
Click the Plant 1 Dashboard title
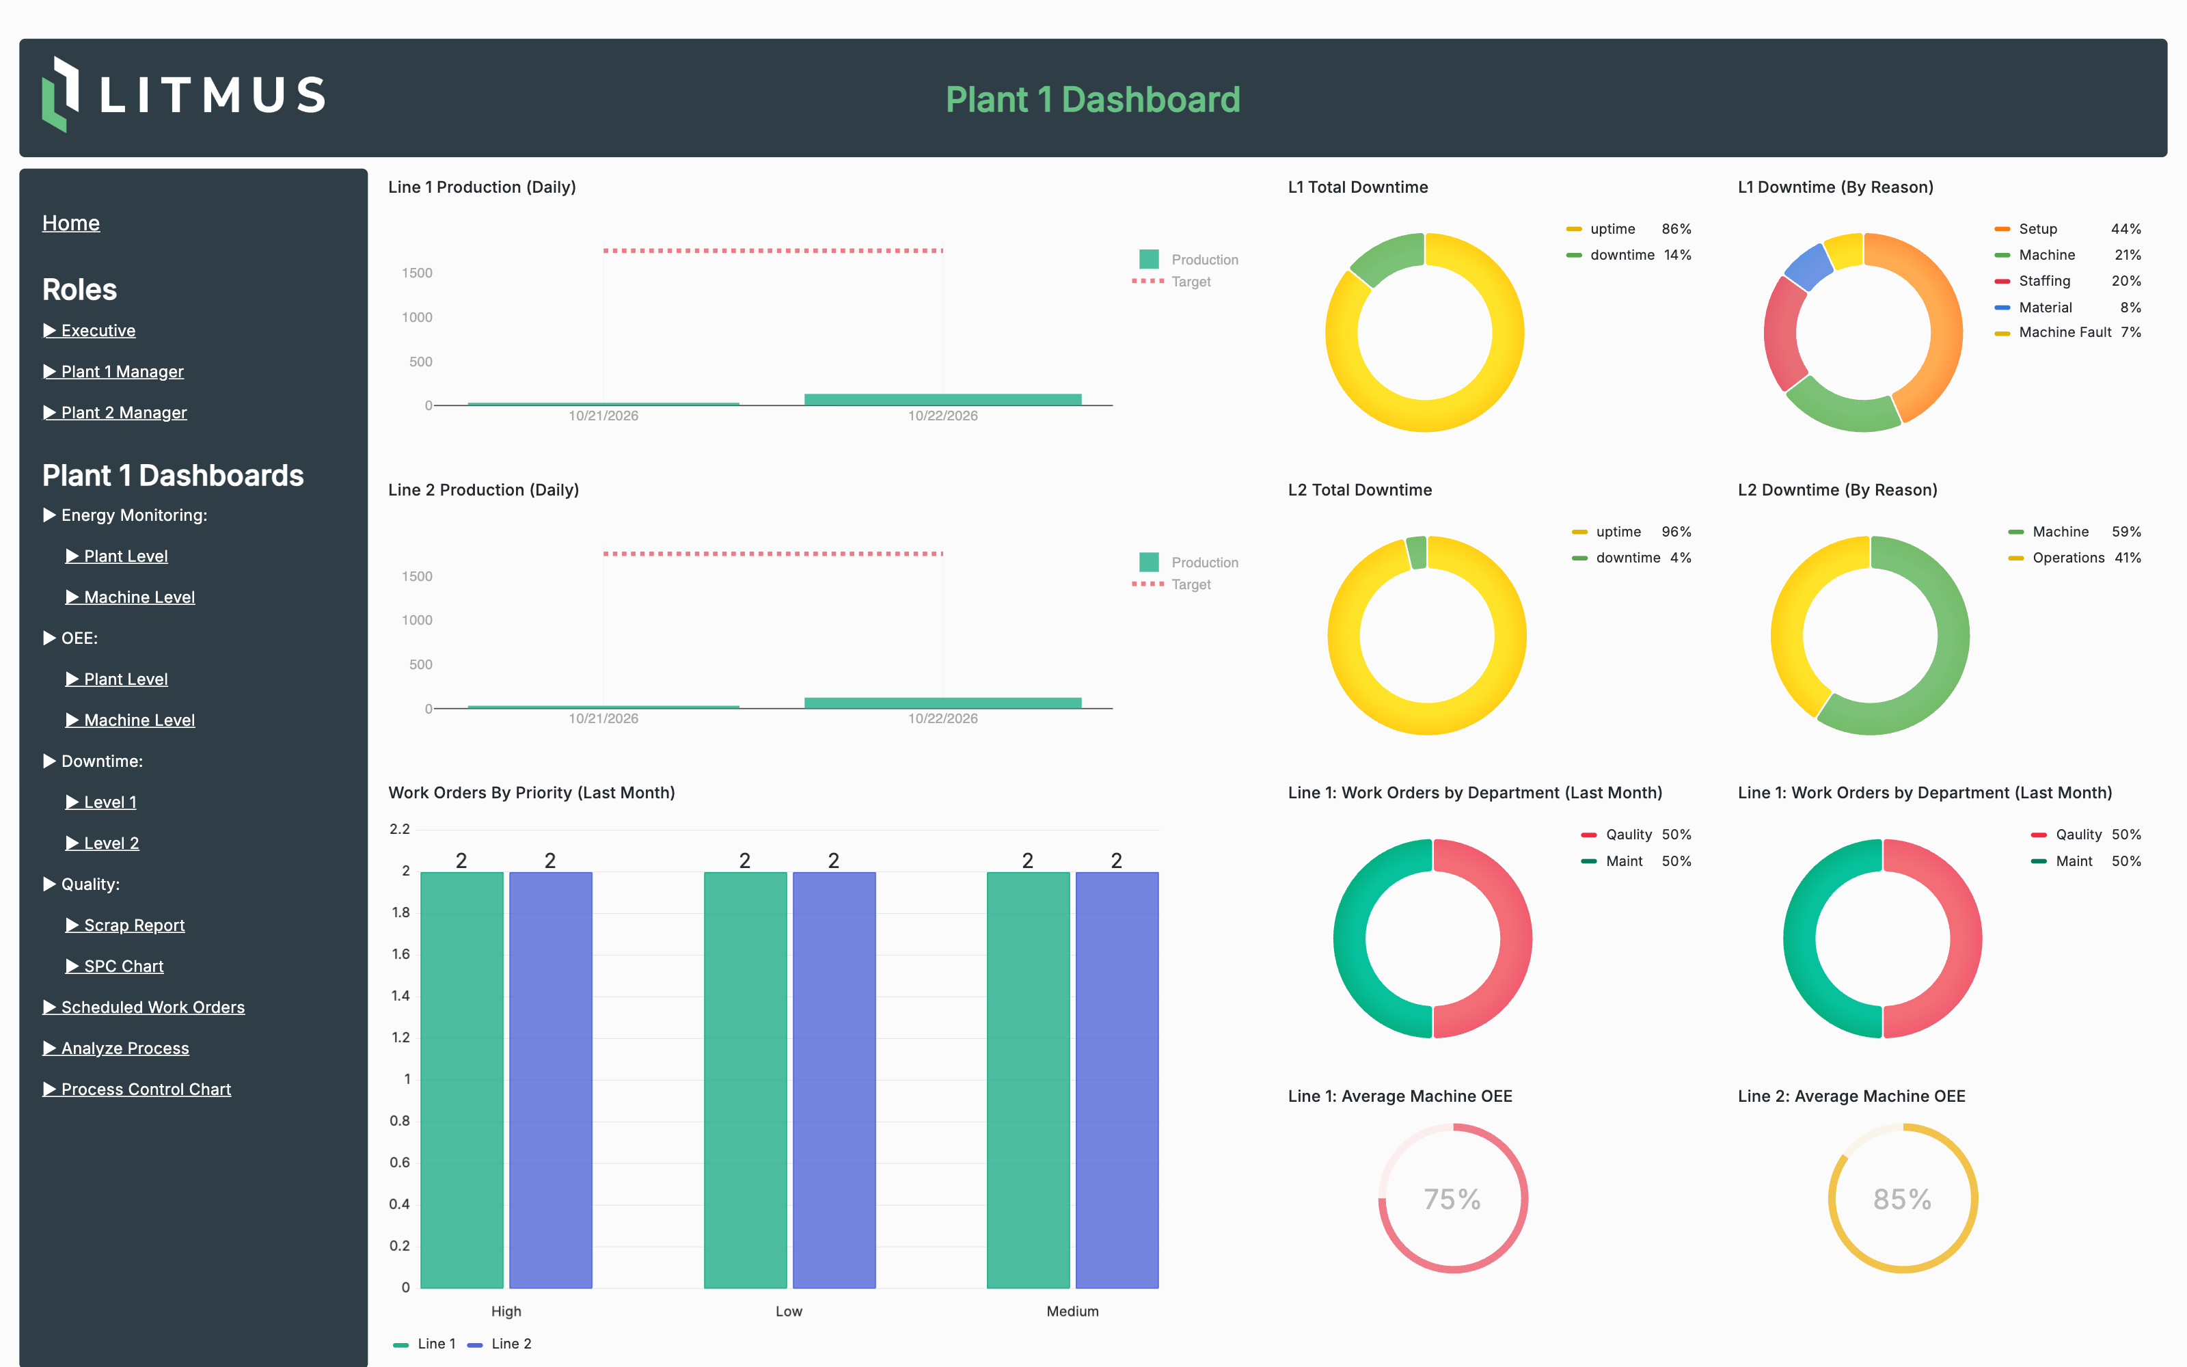(1093, 100)
